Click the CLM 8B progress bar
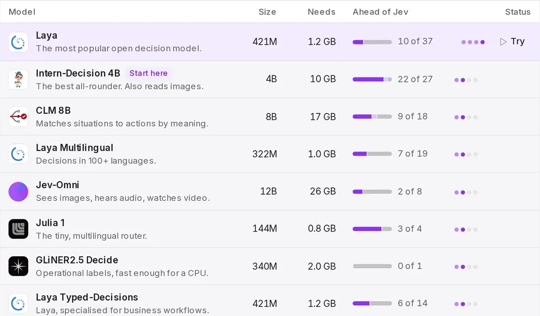The image size is (540, 316). (372, 117)
